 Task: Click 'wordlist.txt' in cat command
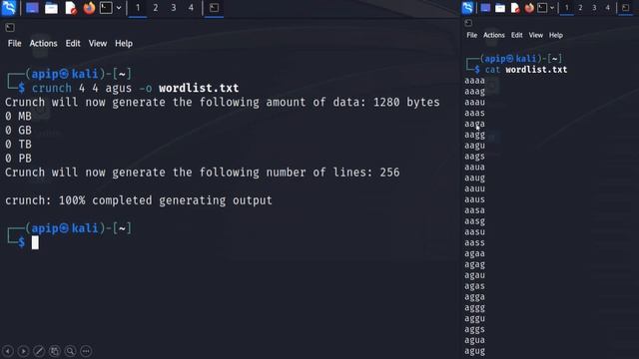pyautogui.click(x=536, y=70)
